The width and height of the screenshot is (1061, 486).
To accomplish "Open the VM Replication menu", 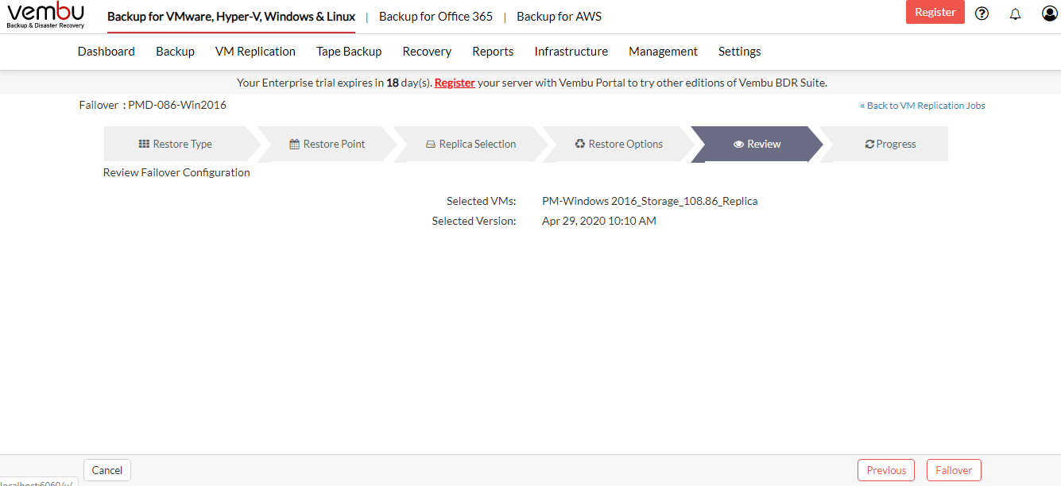I will click(x=255, y=52).
